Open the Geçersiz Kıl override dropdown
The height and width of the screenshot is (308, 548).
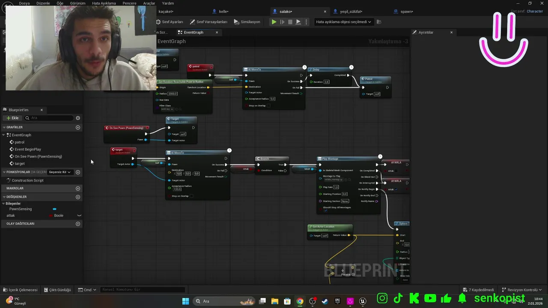click(x=60, y=172)
